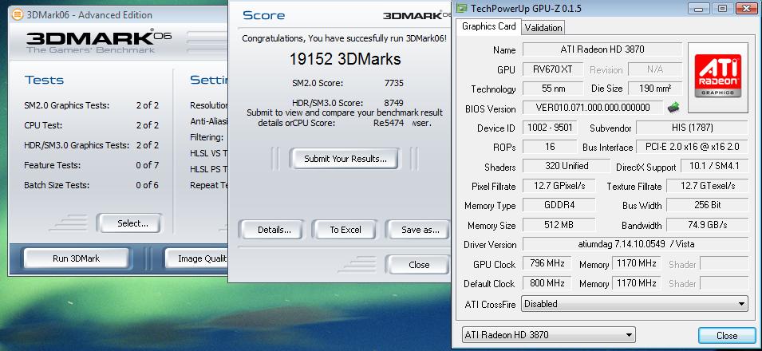Click the GPU-Z Close button
The width and height of the screenshot is (762, 351).
point(727,335)
